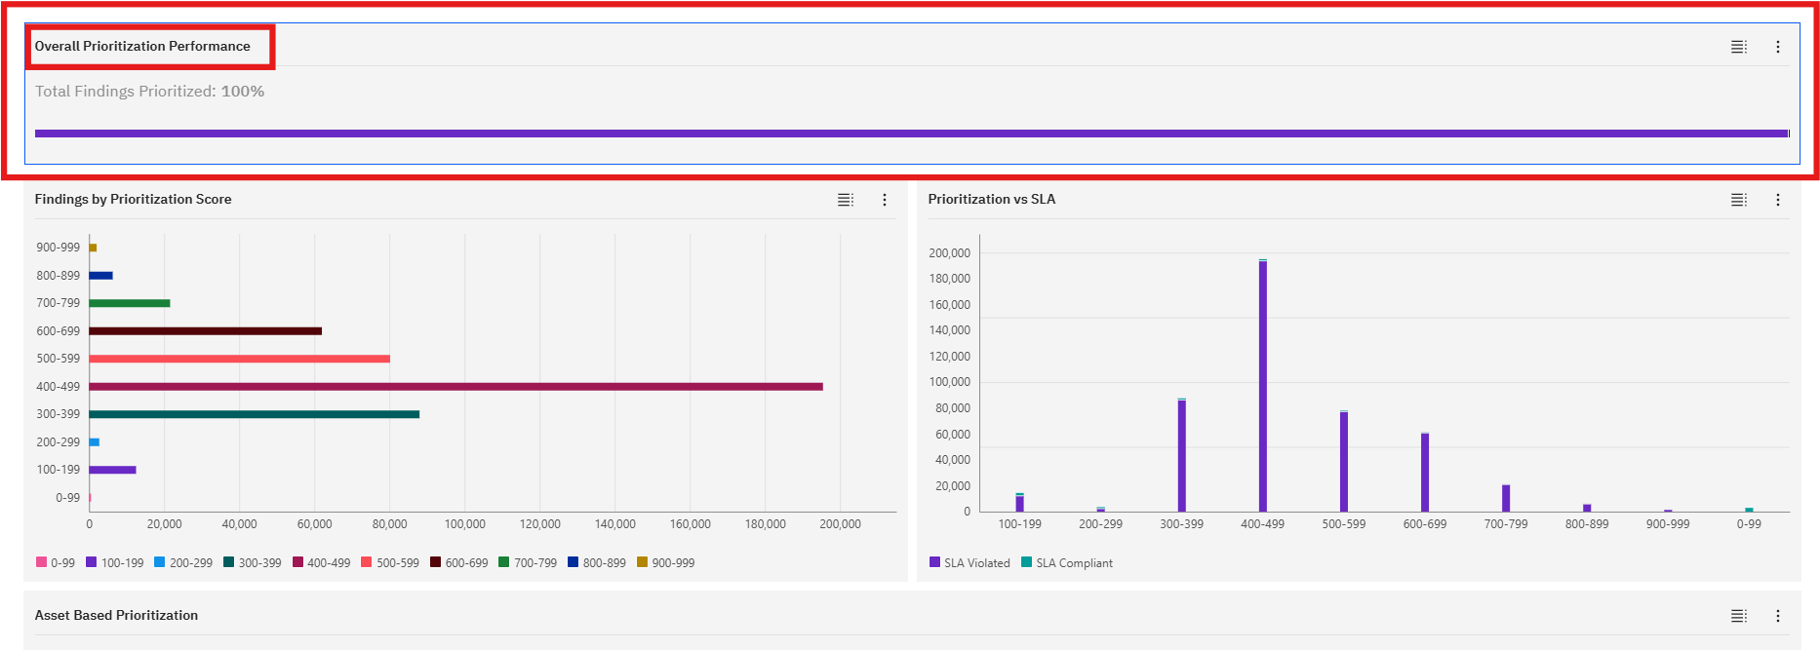Open kebab menu of Overall Prioritization Performance panel
Screen dimensions: 1820x650
tap(1778, 47)
